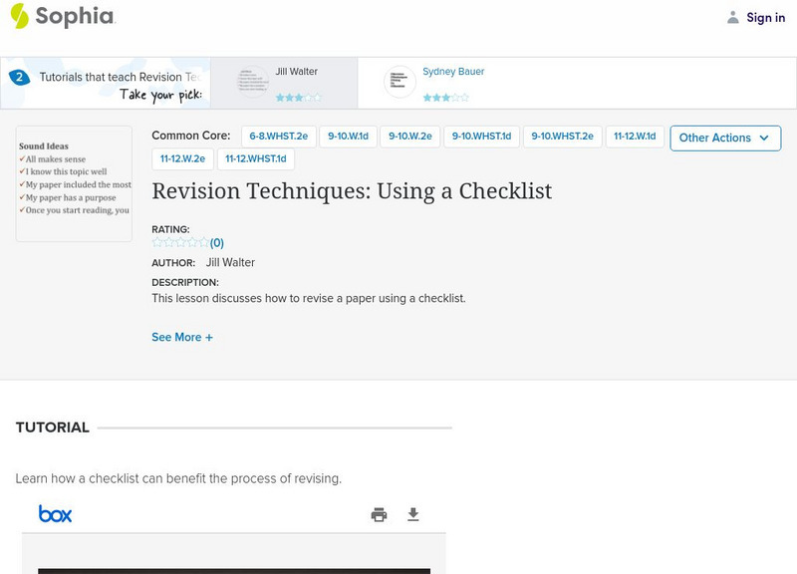
Task: Click the Sound Ideas checklist thumbnail
Action: coord(74,183)
